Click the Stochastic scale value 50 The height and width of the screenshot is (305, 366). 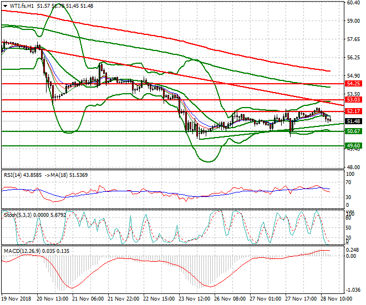348,228
